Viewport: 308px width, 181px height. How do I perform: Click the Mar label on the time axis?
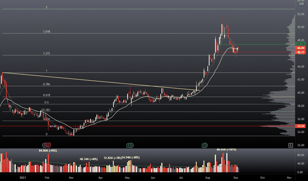71,178
